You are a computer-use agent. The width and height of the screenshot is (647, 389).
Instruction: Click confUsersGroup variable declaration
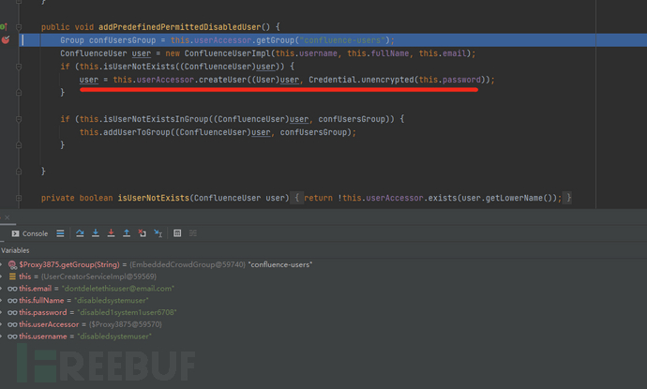(123, 40)
